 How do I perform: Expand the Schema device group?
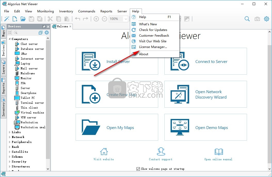tap(10, 157)
